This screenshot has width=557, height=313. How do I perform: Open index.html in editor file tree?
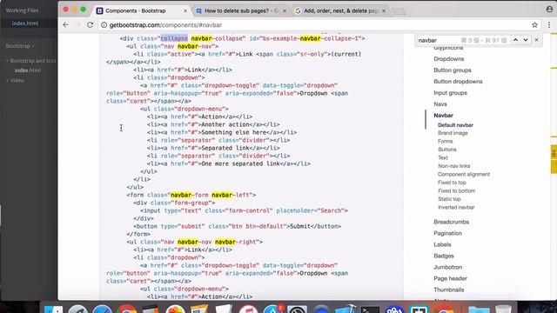pyautogui.click(x=28, y=70)
